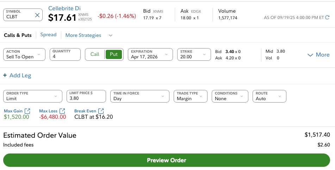This screenshot has width=335, height=170.
Task: Open Break Even external link icon
Action: 101,111
